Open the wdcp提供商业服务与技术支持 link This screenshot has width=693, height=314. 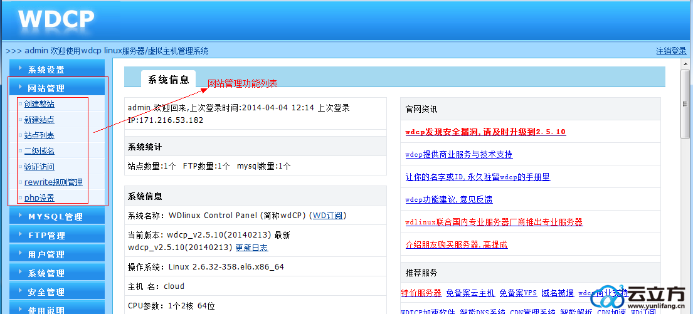click(x=458, y=155)
